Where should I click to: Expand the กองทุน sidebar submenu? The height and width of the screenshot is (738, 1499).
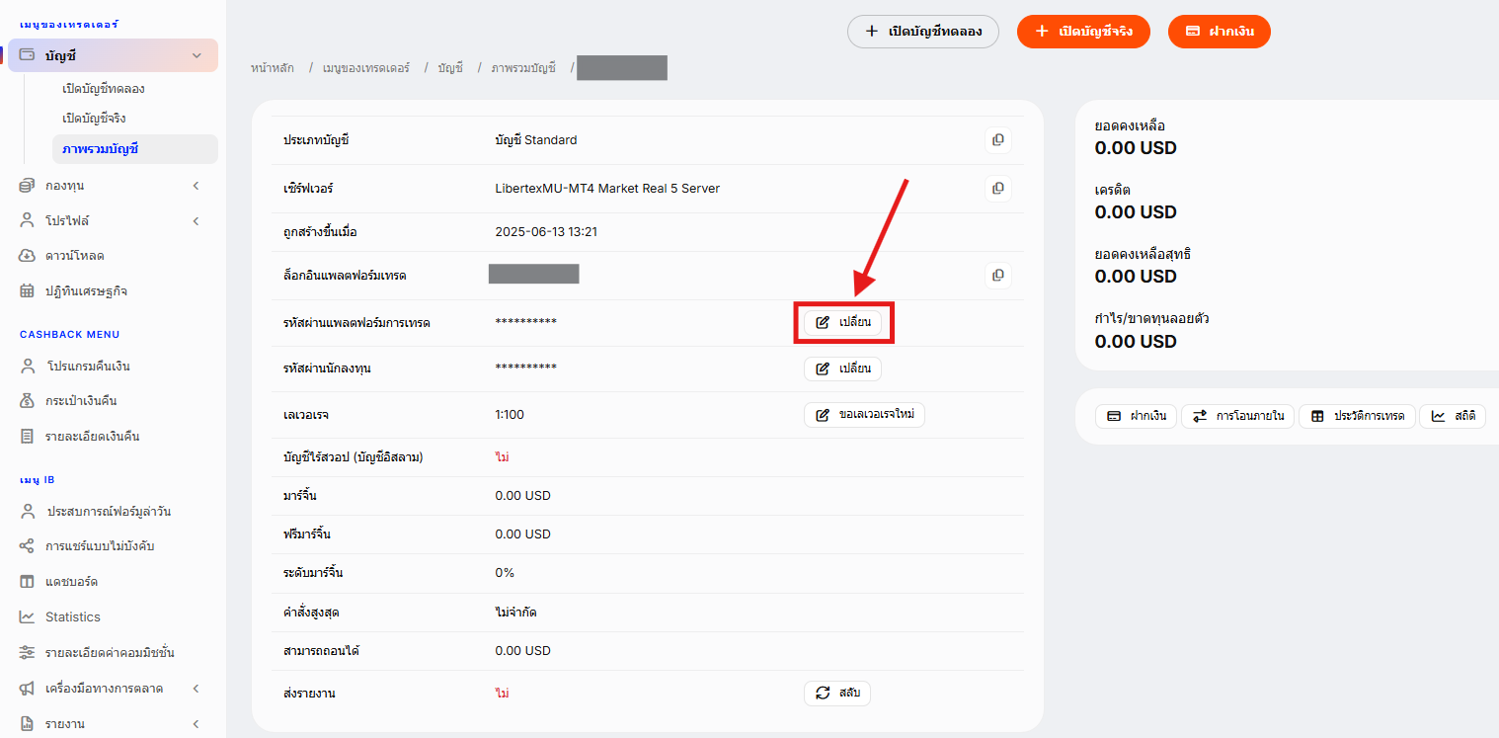(197, 186)
